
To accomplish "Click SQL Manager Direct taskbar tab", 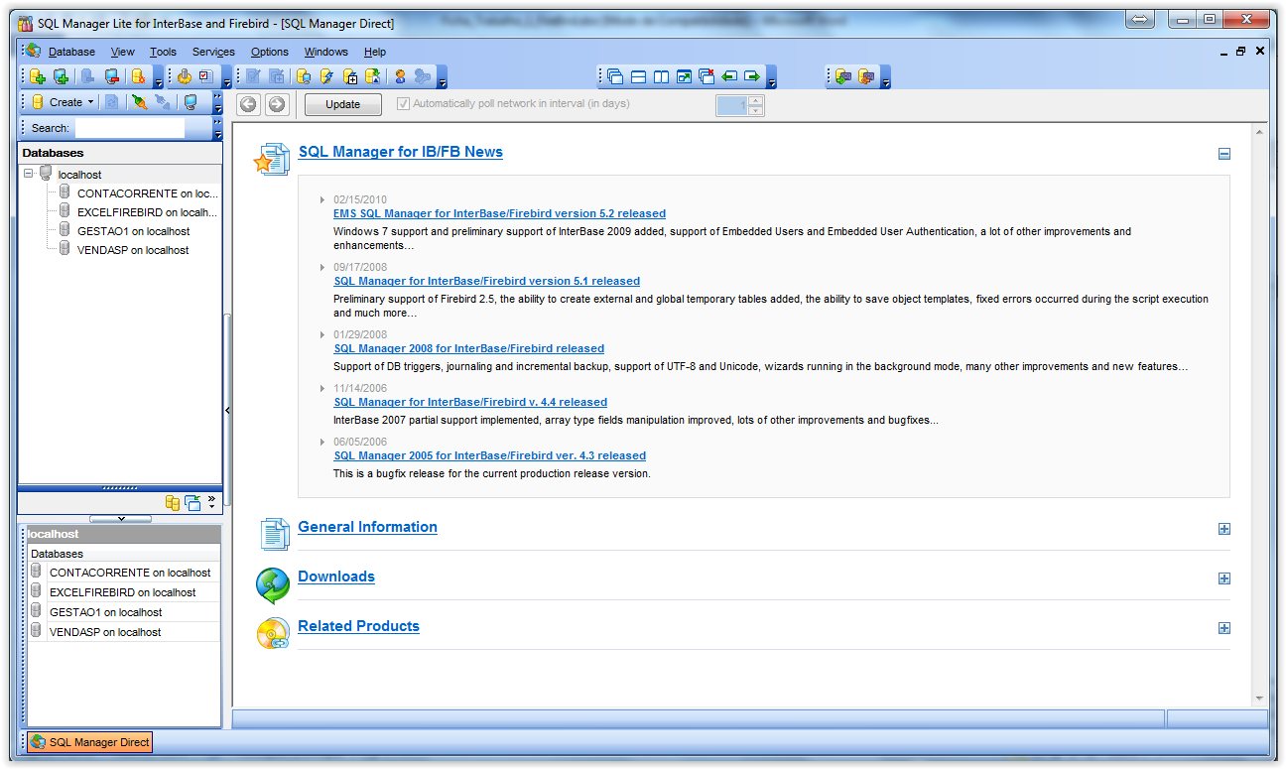I will point(90,741).
